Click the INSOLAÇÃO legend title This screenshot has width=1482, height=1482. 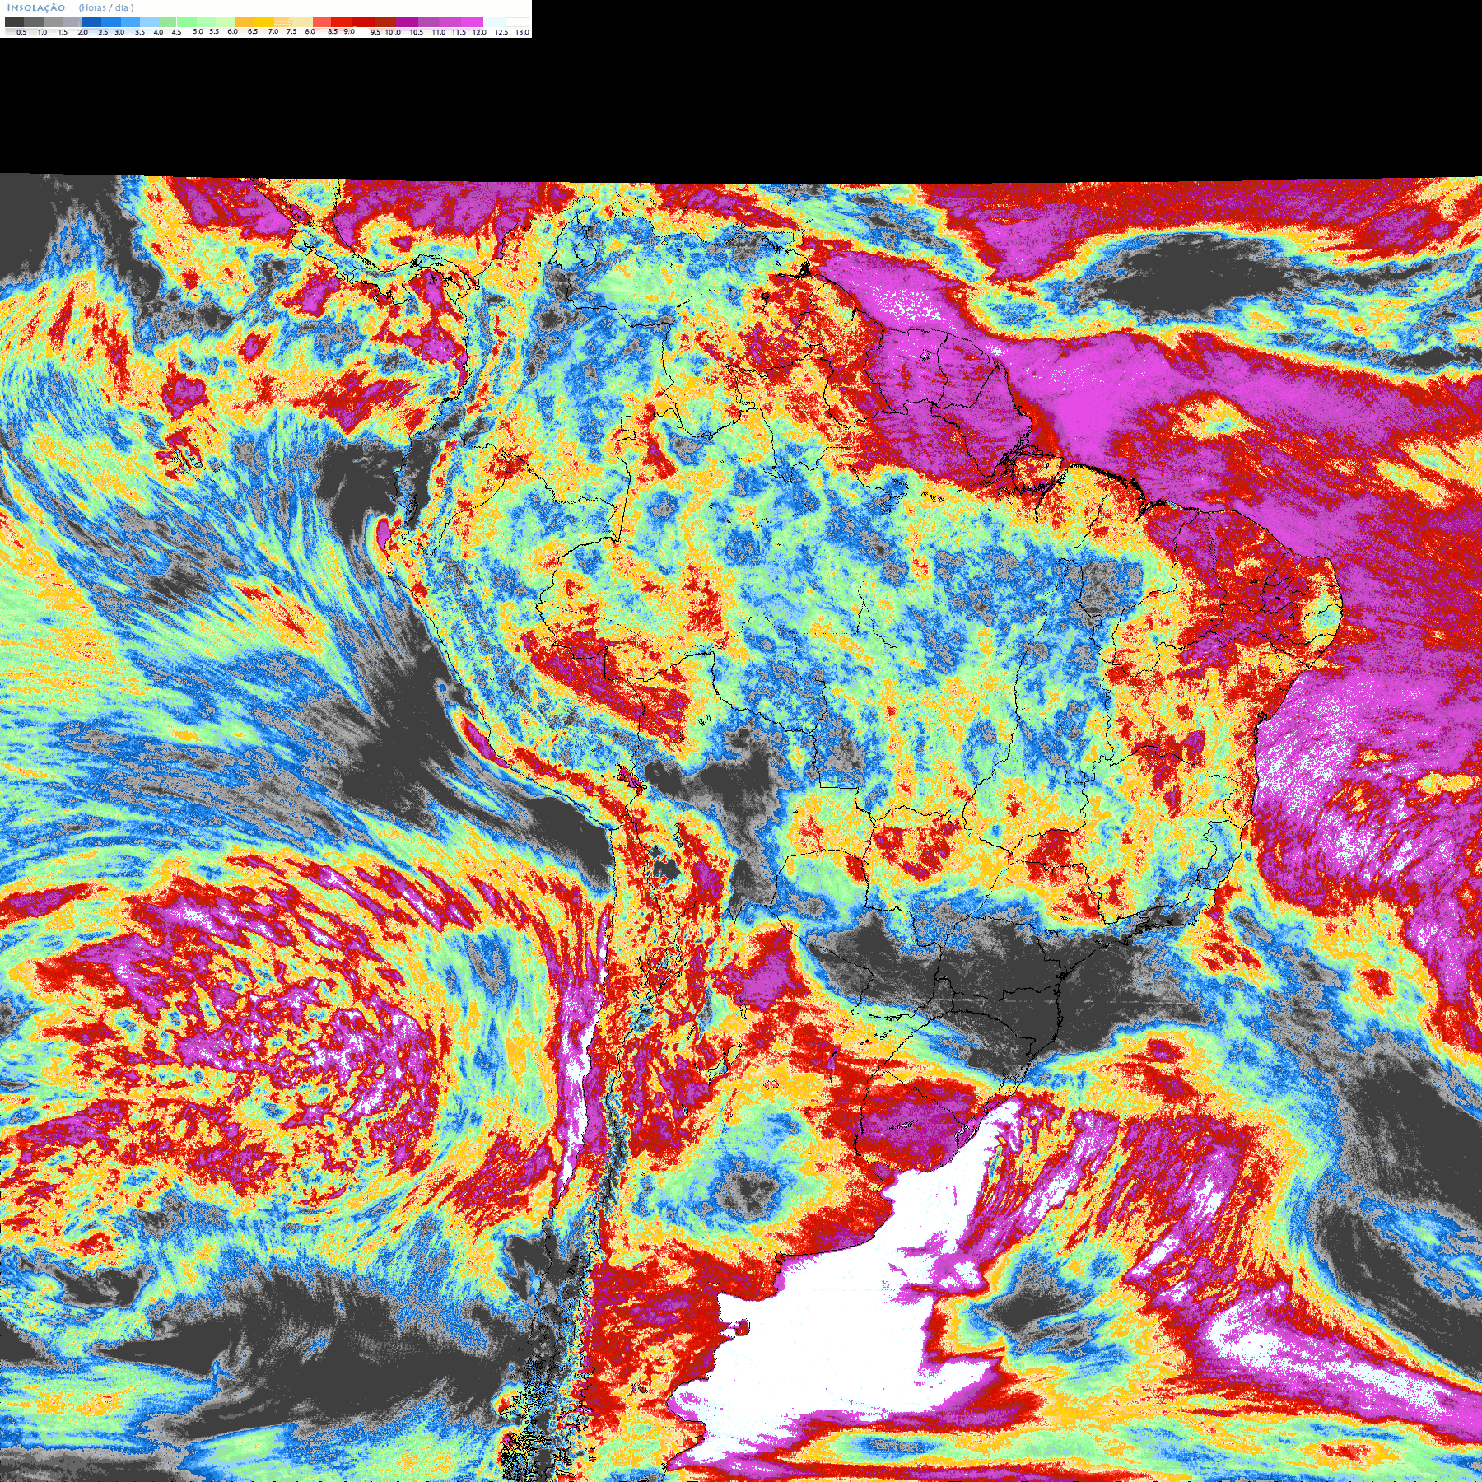(36, 8)
